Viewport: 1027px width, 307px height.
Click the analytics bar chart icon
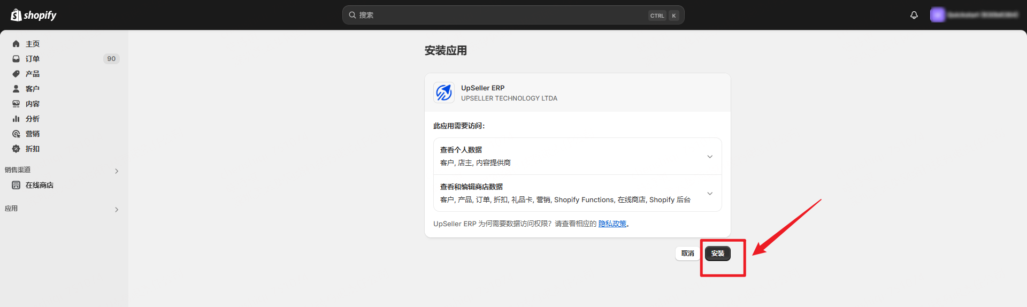pos(16,119)
